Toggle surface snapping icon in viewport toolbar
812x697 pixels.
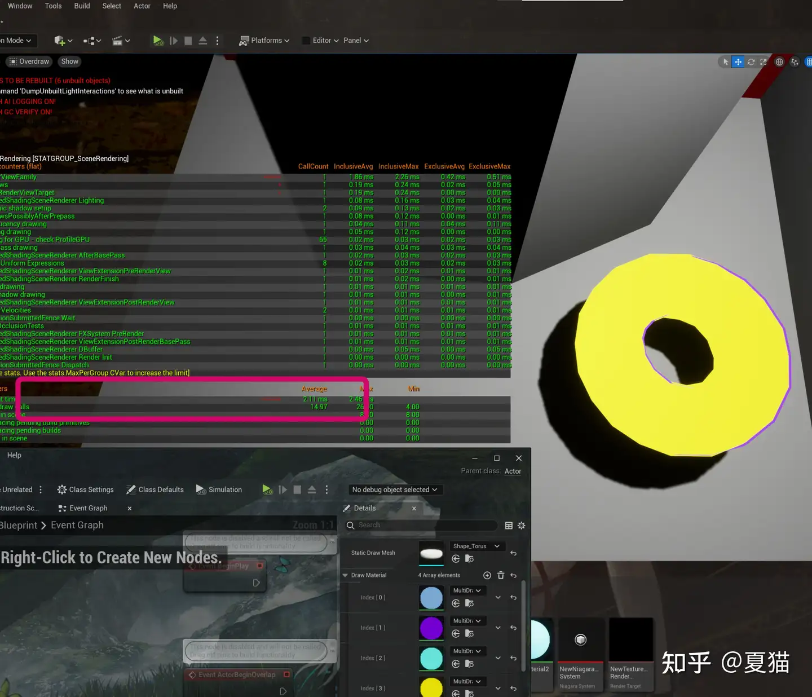795,62
